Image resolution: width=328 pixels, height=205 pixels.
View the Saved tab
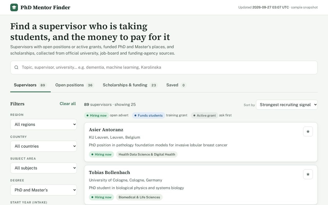coord(176,85)
